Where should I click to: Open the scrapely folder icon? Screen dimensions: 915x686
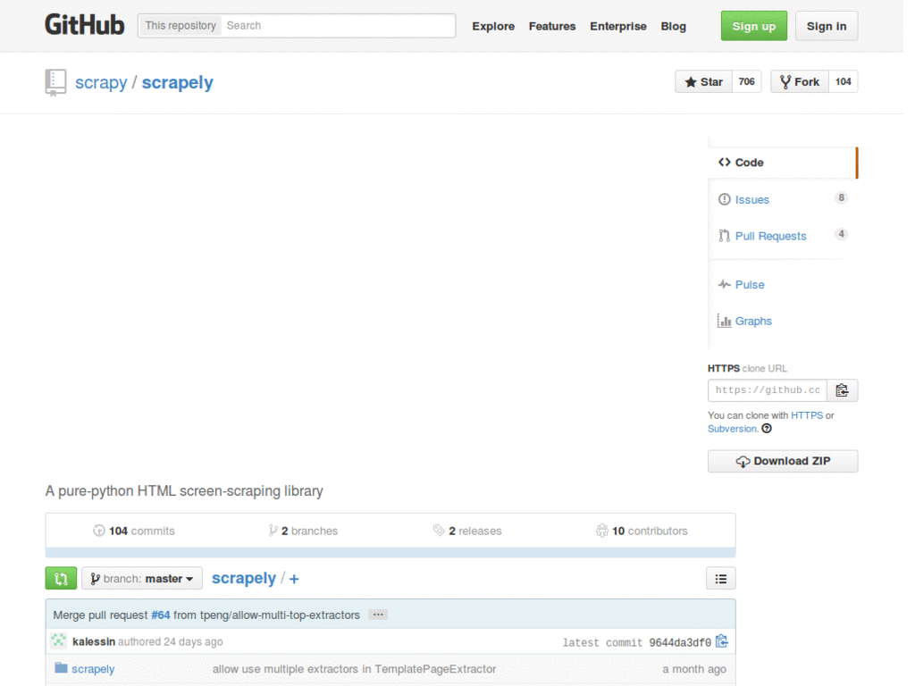(61, 668)
